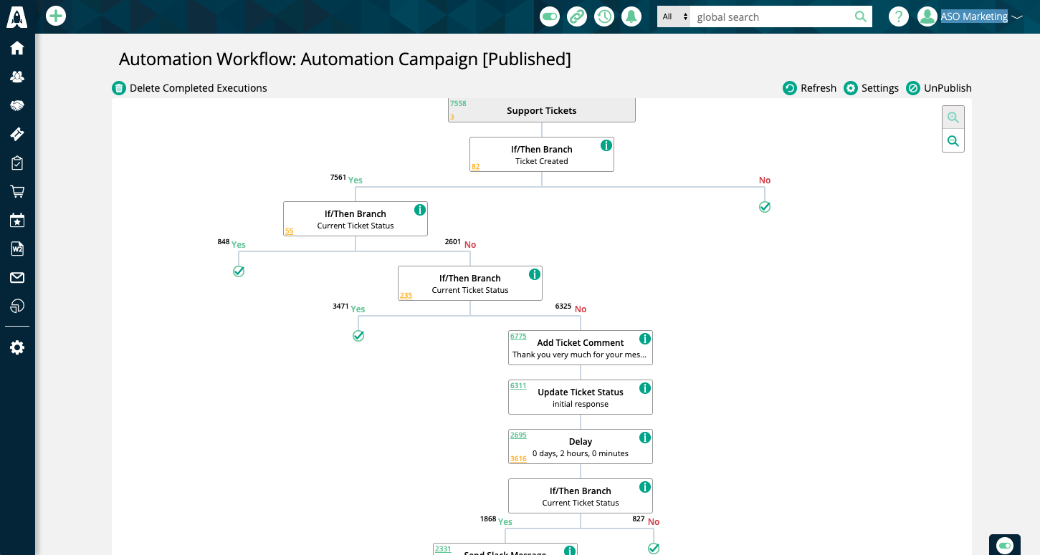This screenshot has height=555, width=1040.
Task: Click the green plus add button
Action: [56, 16]
